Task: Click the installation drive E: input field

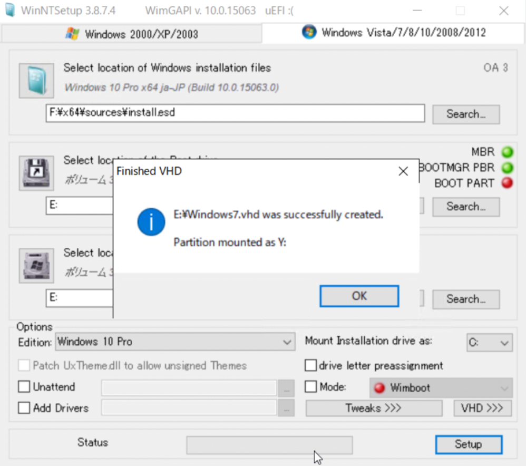Action: click(x=80, y=298)
